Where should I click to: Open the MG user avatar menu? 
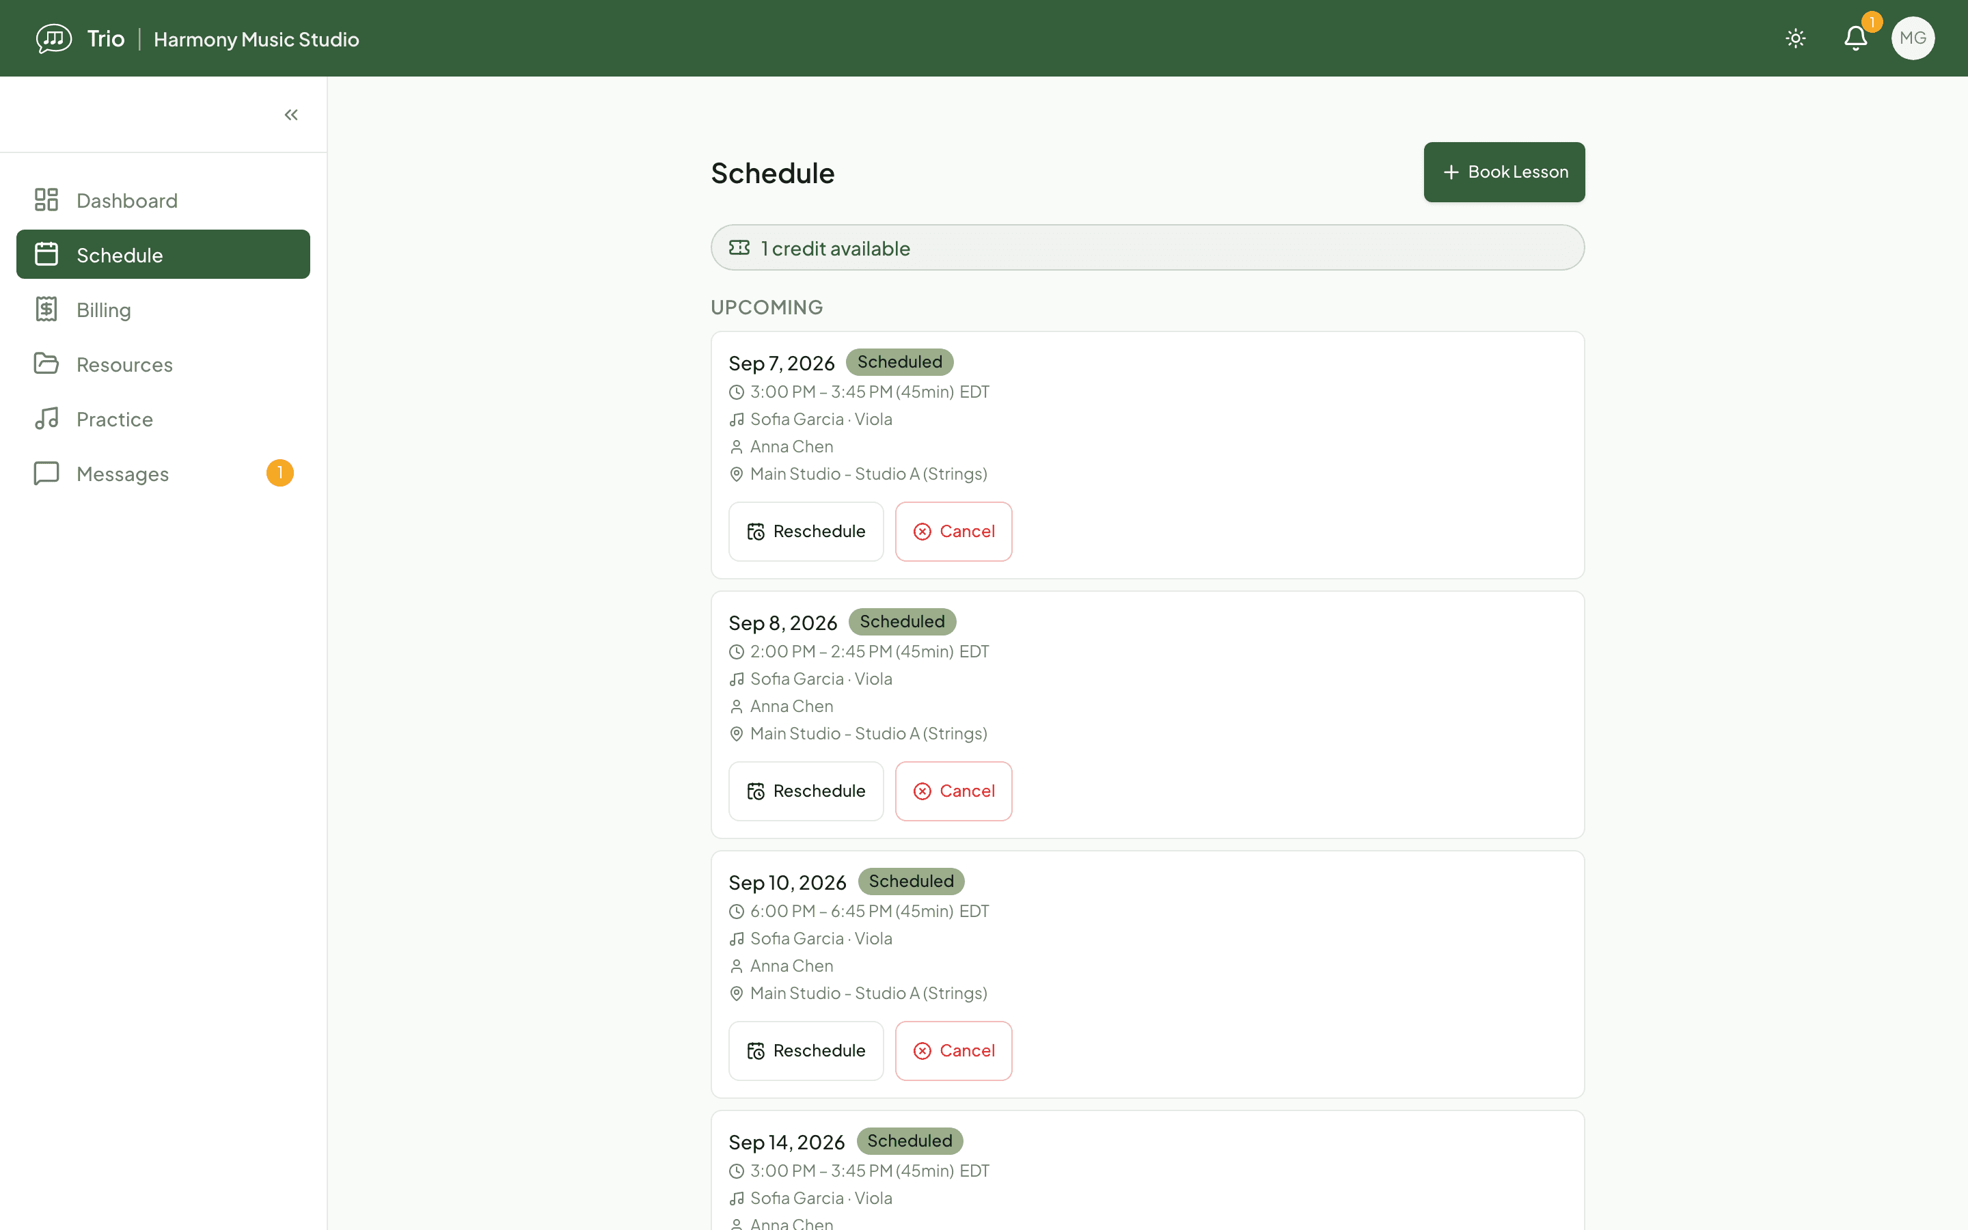[1913, 38]
